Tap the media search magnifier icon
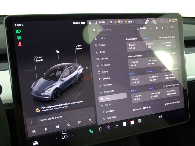This screenshot has height=146, width=195. pyautogui.click(x=90, y=120)
